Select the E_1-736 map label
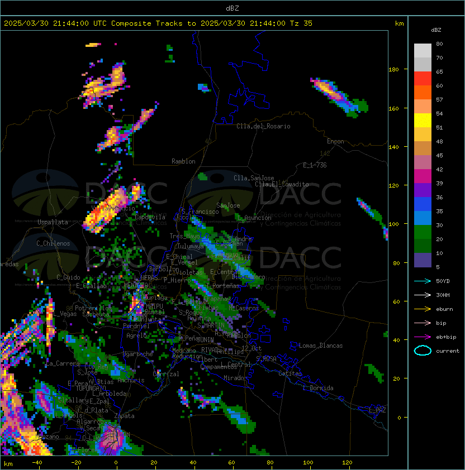The image size is (465, 470). coord(315,165)
